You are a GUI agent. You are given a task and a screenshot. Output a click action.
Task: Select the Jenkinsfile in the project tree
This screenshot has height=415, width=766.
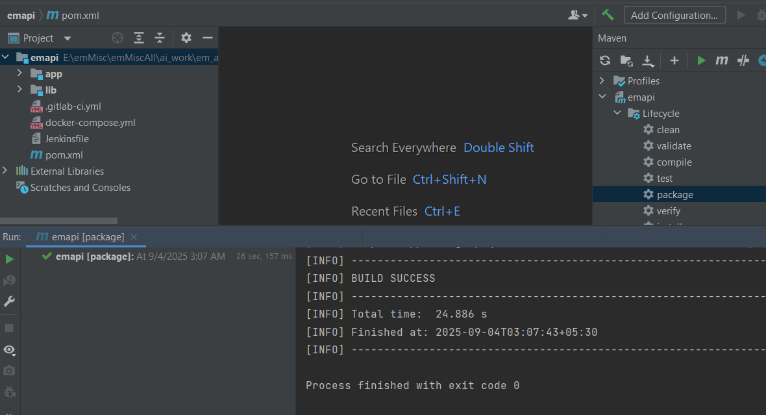tap(60, 139)
